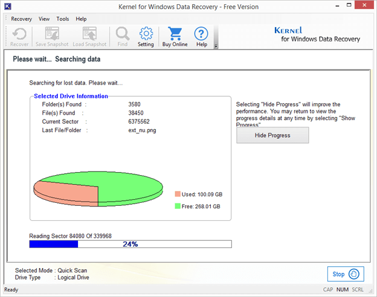Click the Recover toolbar icon
Image resolution: width=377 pixels, height=297 pixels.
pyautogui.click(x=19, y=37)
